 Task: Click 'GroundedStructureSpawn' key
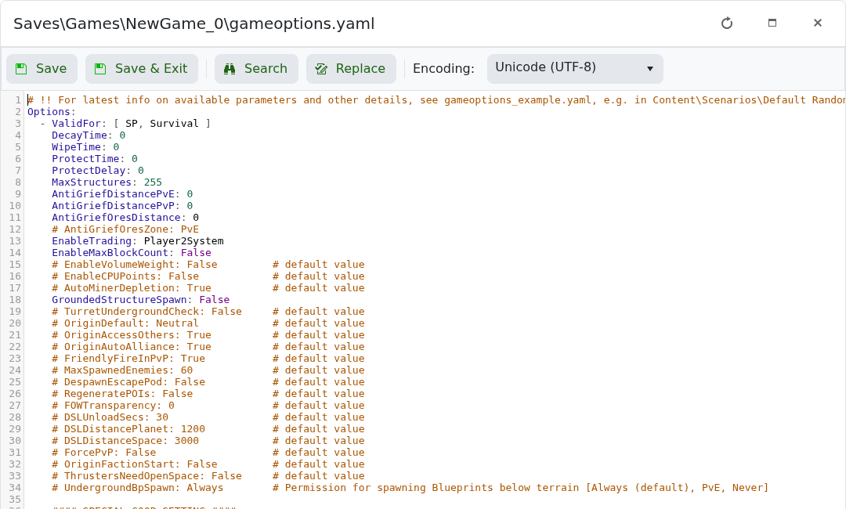(x=119, y=300)
